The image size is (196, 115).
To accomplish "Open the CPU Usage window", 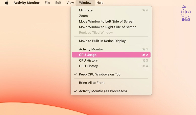I will point(88,55).
